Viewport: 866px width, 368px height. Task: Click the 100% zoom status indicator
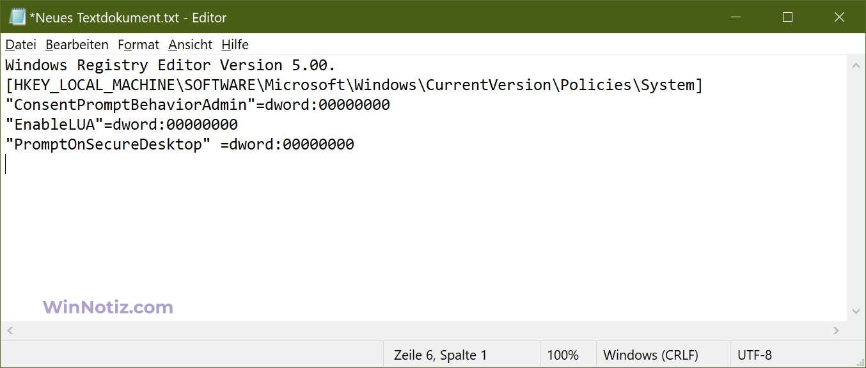[563, 355]
